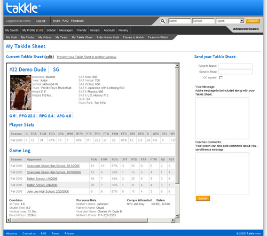Select the Privacy tab in main navigation
Viewport: 267px width, 236px height.
pyautogui.click(x=123, y=30)
